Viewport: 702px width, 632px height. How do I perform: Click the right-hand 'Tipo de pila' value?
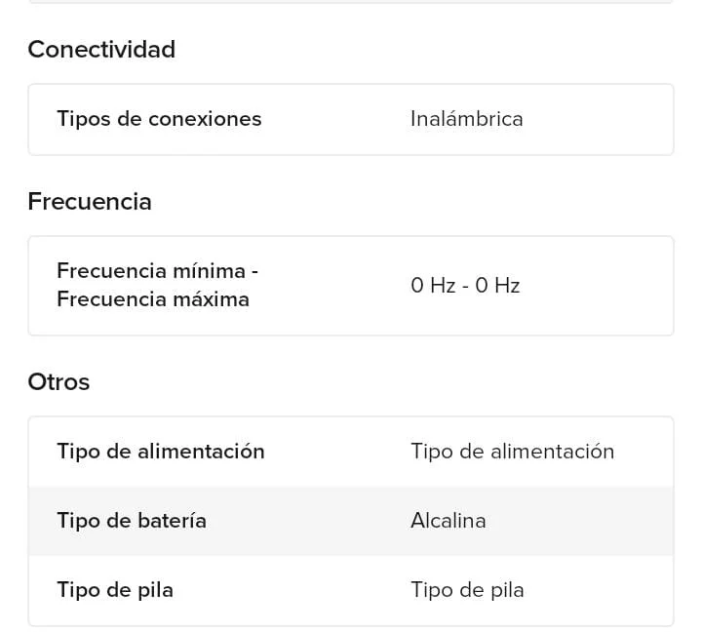[x=467, y=590]
